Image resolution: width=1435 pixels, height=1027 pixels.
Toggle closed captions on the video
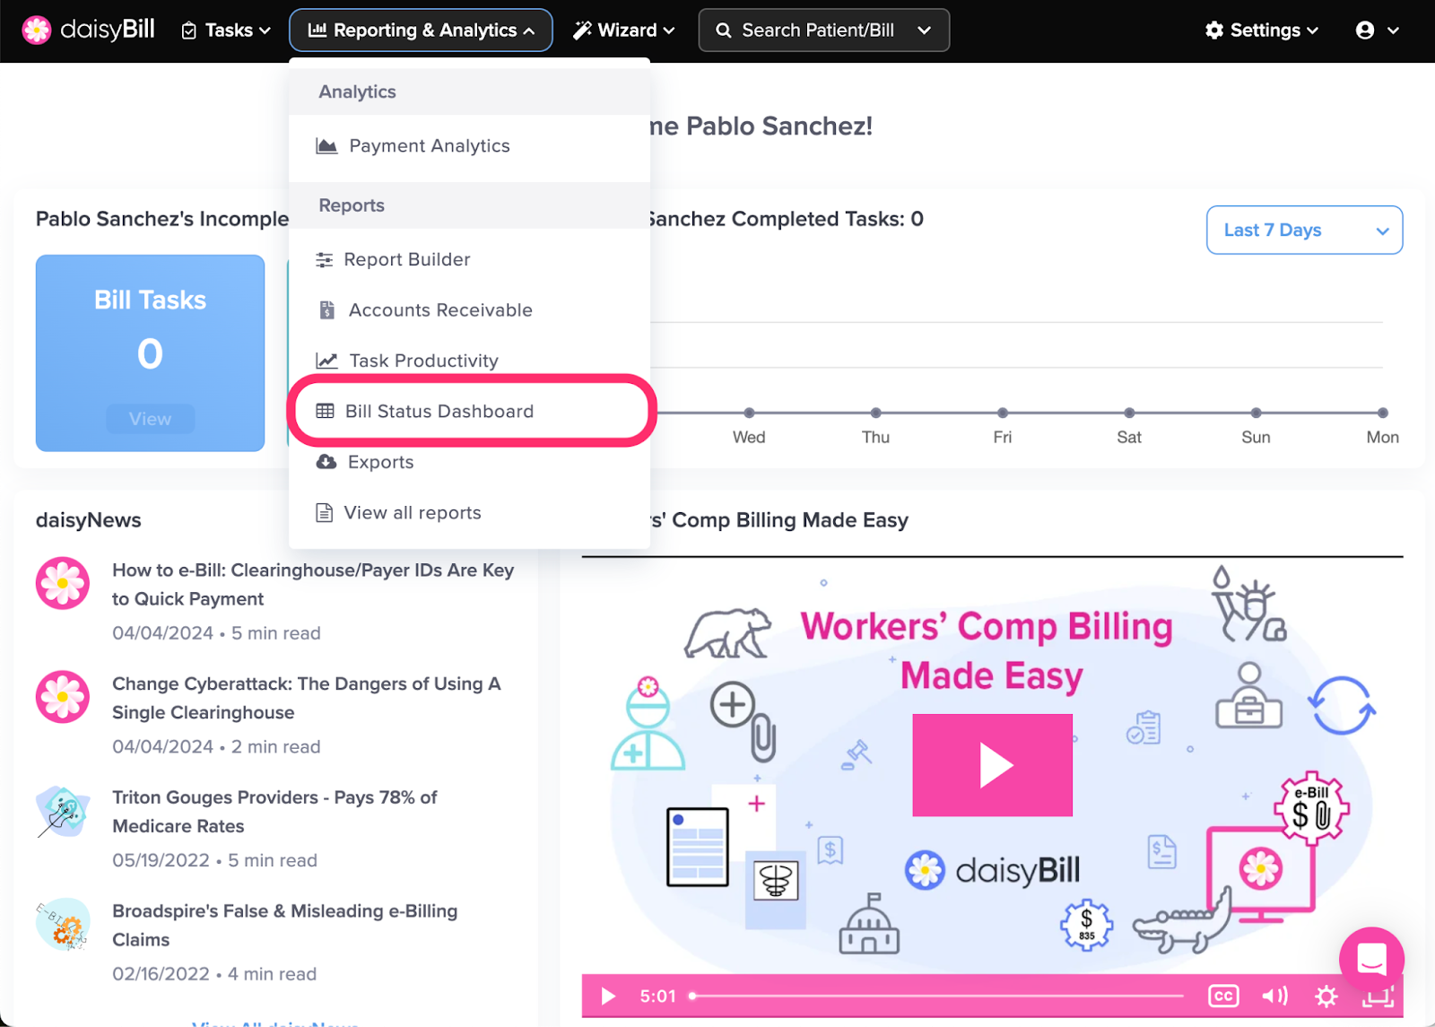point(1222,996)
